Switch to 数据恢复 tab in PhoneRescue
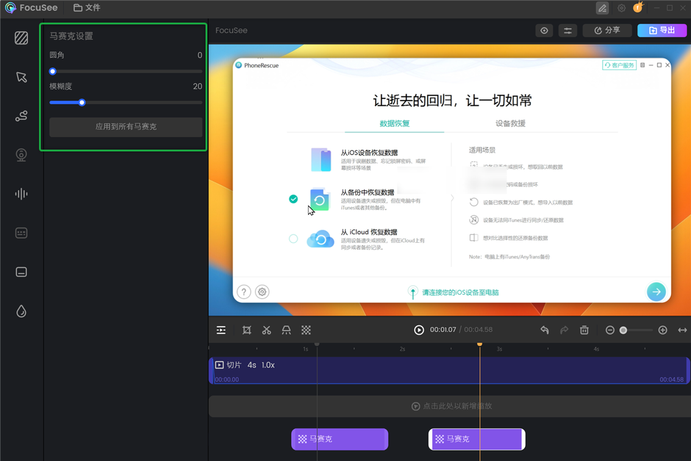691x461 pixels. pos(395,123)
